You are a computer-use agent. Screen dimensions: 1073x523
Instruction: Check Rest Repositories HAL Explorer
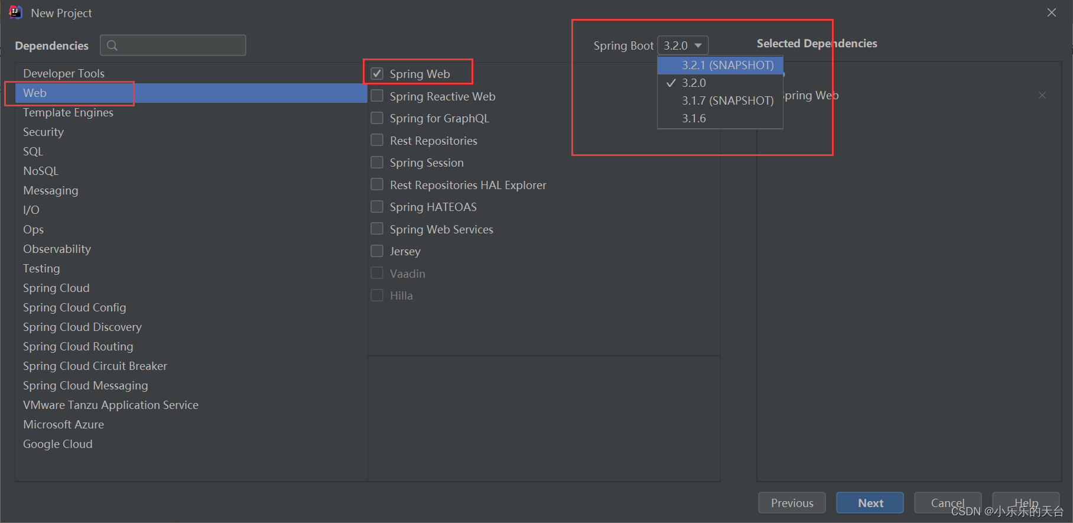pyautogui.click(x=377, y=184)
